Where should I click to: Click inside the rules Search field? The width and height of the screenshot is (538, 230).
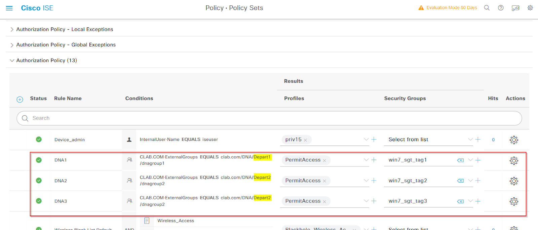tap(269, 118)
